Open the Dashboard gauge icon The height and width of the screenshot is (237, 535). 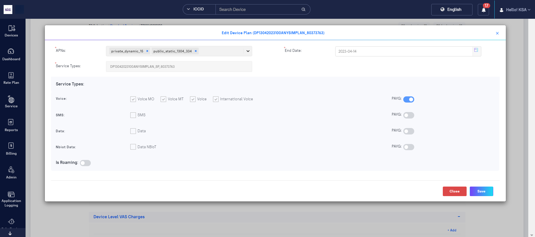point(11,52)
